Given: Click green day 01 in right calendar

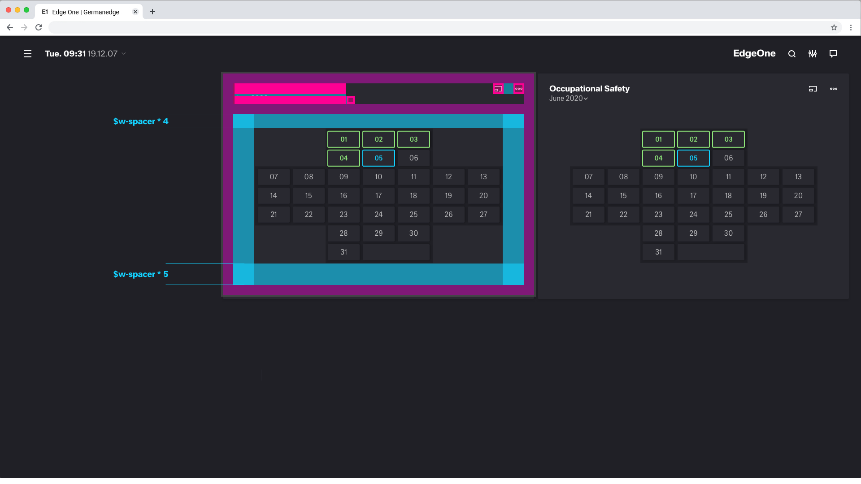Looking at the screenshot, I should [x=658, y=139].
